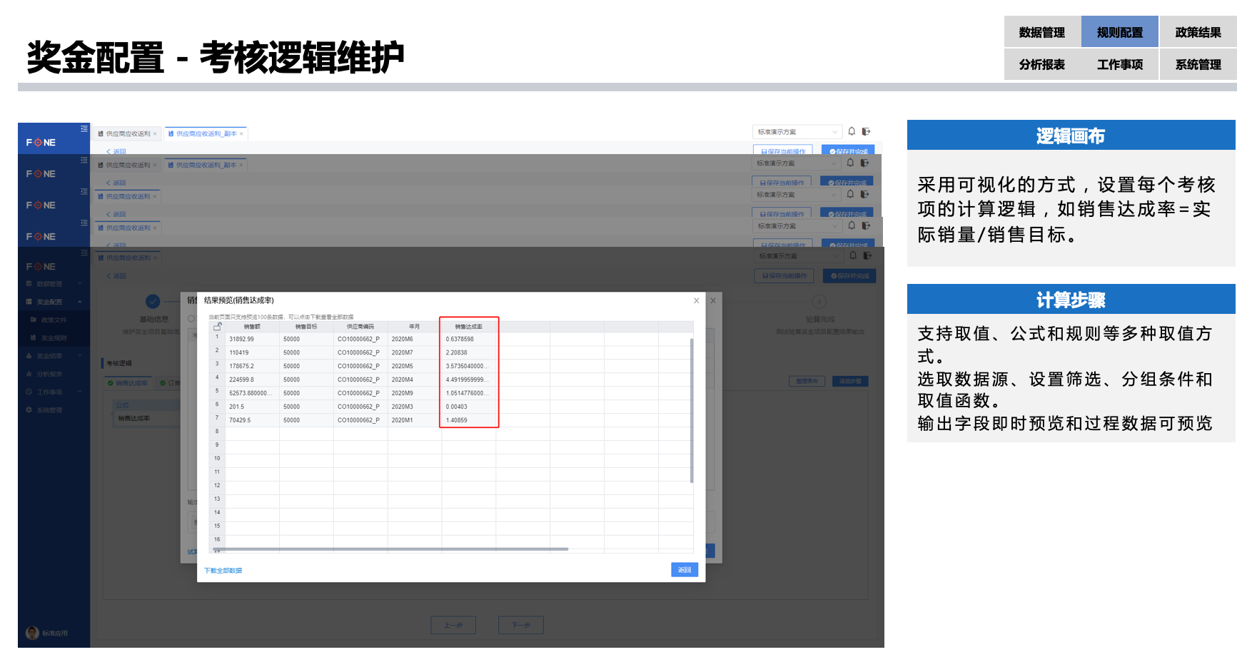Screen dimensions: 1252x662
Task: Click the 分析报表 chart icon in the sidebar
Action: click(x=29, y=374)
